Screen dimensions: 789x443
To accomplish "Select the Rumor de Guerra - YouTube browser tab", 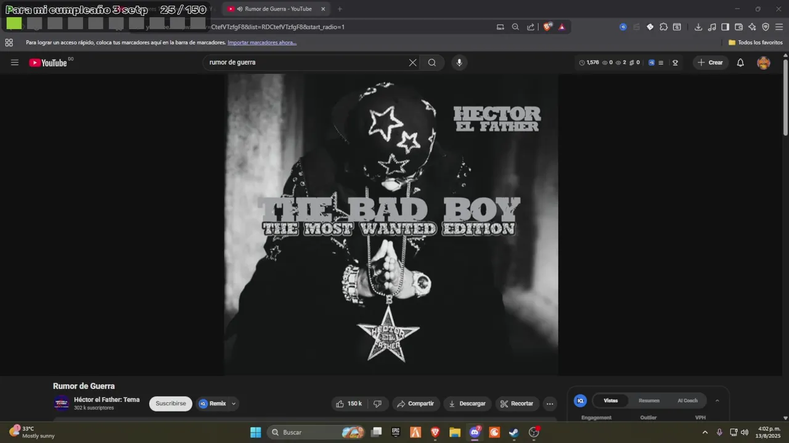I will pos(276,9).
